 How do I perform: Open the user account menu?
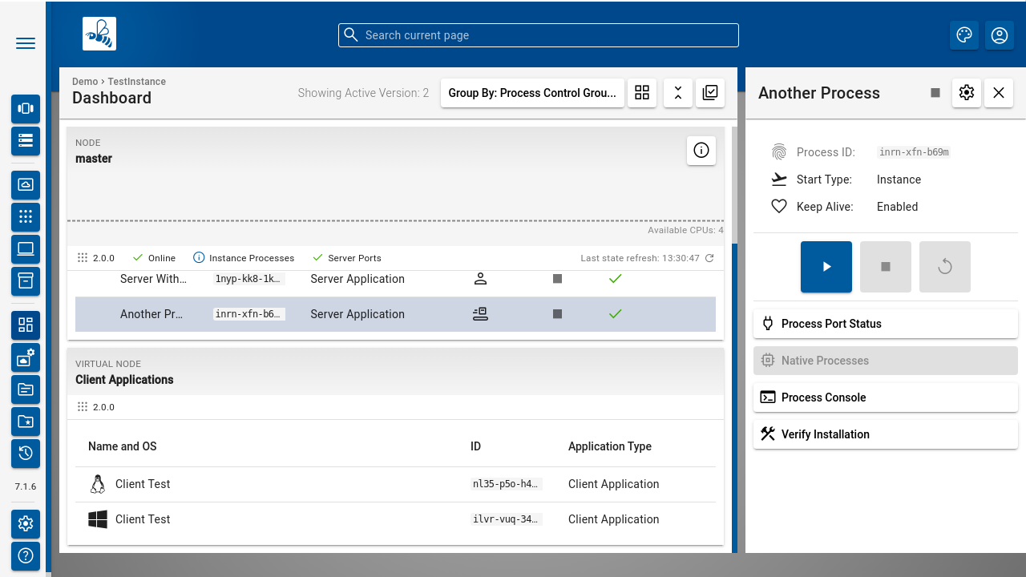click(999, 35)
